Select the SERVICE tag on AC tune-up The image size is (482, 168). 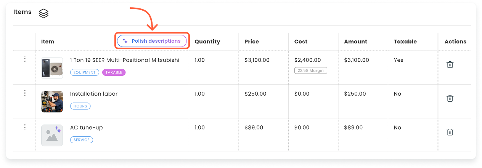point(81,140)
